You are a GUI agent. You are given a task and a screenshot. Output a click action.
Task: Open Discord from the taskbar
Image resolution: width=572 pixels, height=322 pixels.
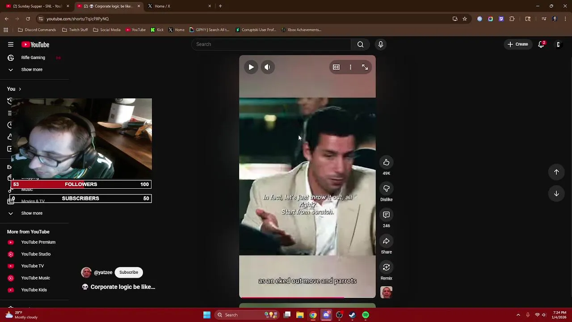click(x=326, y=315)
